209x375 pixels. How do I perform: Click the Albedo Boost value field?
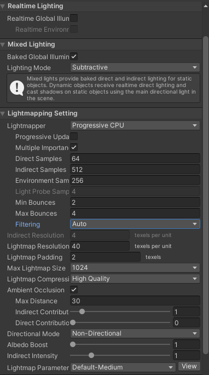tap(187, 345)
